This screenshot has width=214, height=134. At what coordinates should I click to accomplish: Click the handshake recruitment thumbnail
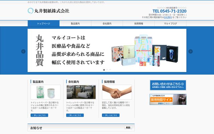117,92
